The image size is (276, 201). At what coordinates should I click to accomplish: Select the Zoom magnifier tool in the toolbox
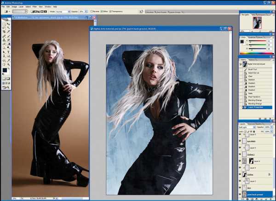(x=8, y=64)
